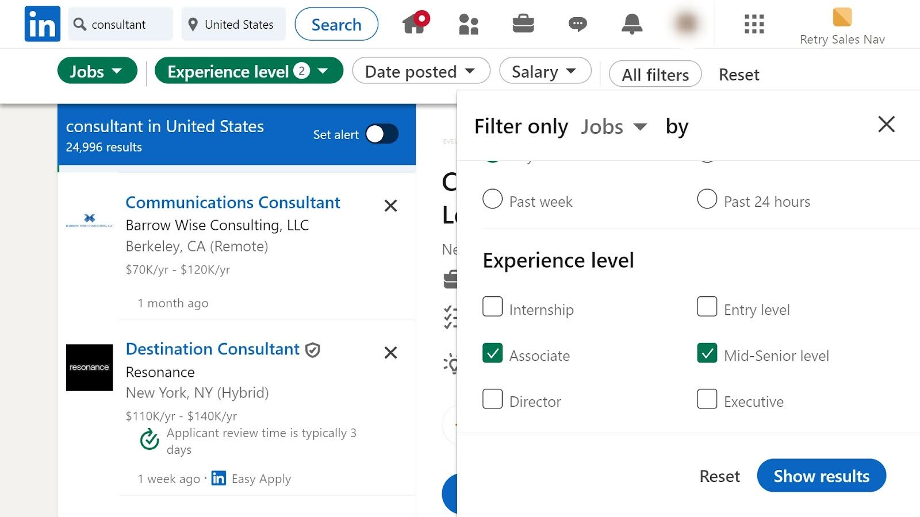Select the Past 24 hours option
The width and height of the screenshot is (920, 517).
click(707, 199)
